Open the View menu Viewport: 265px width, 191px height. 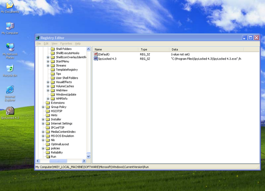point(54,44)
